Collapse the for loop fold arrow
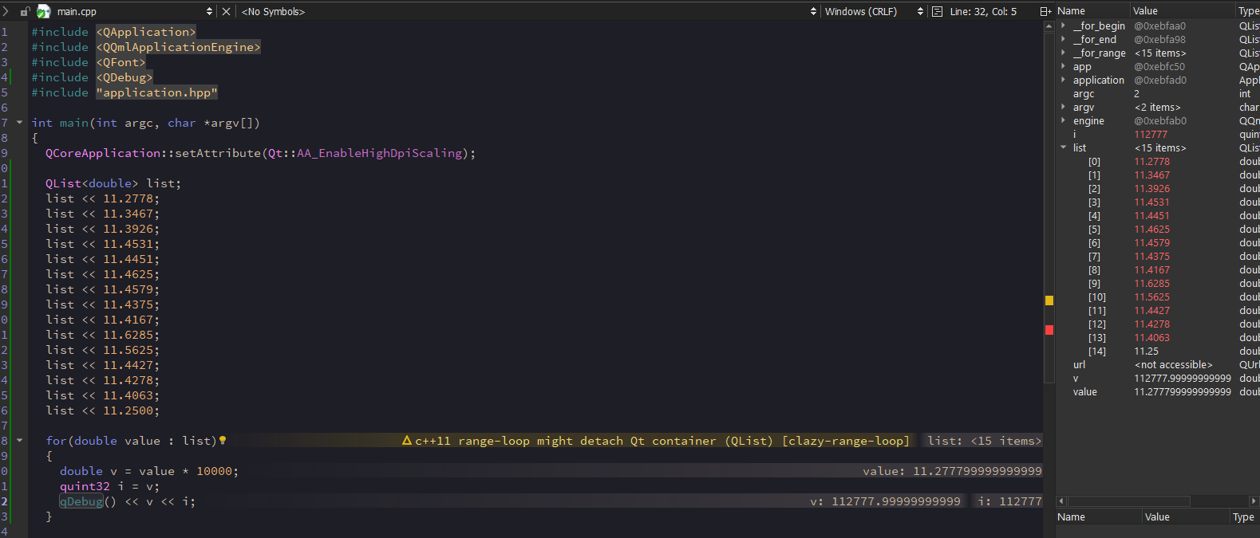1260x538 pixels. click(x=20, y=440)
